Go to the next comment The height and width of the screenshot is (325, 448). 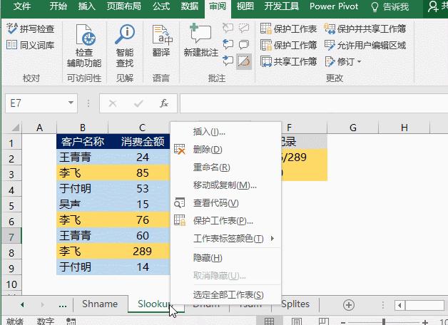(228, 61)
